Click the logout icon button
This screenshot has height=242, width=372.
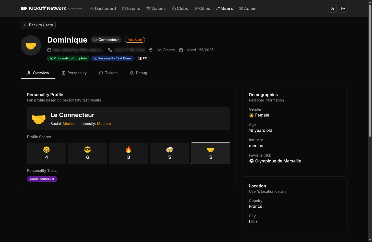point(343,8)
